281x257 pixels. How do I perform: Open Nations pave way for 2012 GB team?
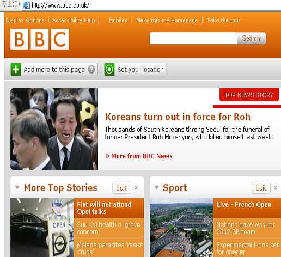point(247,228)
